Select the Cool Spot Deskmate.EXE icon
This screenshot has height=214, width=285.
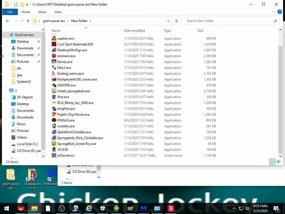54,44
